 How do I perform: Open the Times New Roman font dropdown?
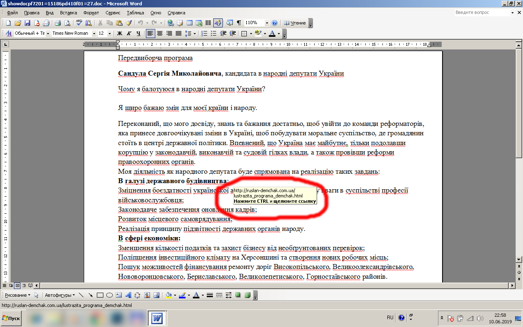[x=94, y=34]
